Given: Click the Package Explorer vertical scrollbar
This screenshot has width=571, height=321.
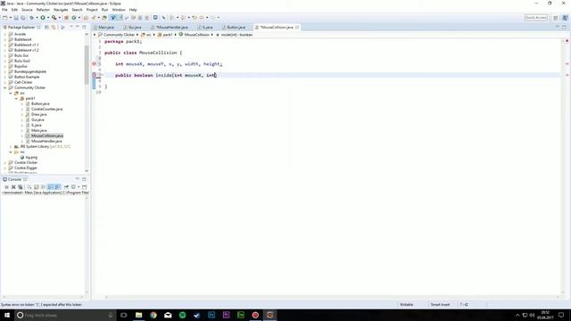Looking at the screenshot, I should pos(87,65).
